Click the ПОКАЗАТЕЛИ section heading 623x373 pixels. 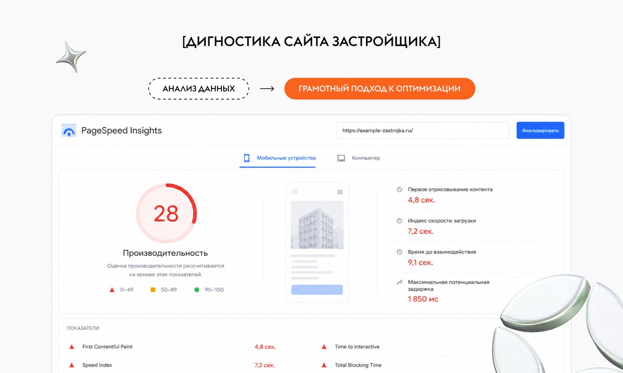coord(83,328)
